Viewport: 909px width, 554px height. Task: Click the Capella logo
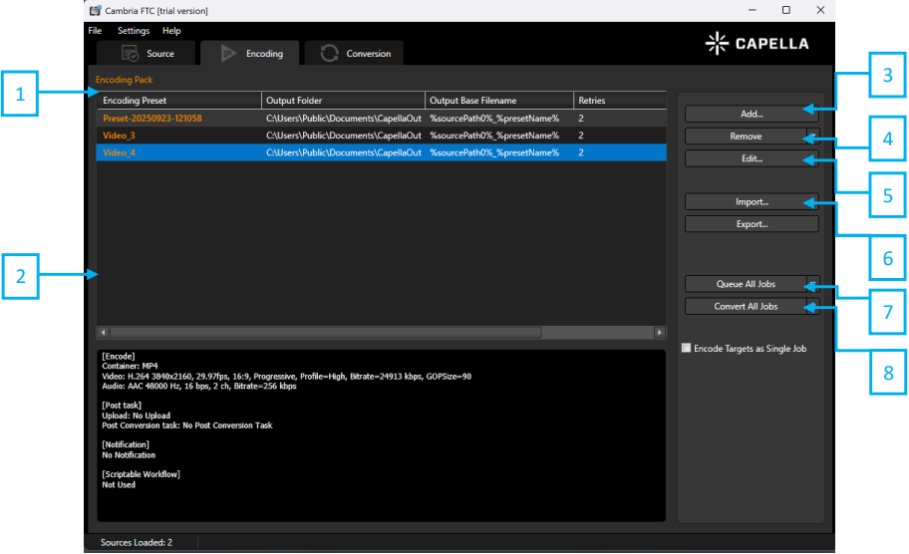point(757,44)
